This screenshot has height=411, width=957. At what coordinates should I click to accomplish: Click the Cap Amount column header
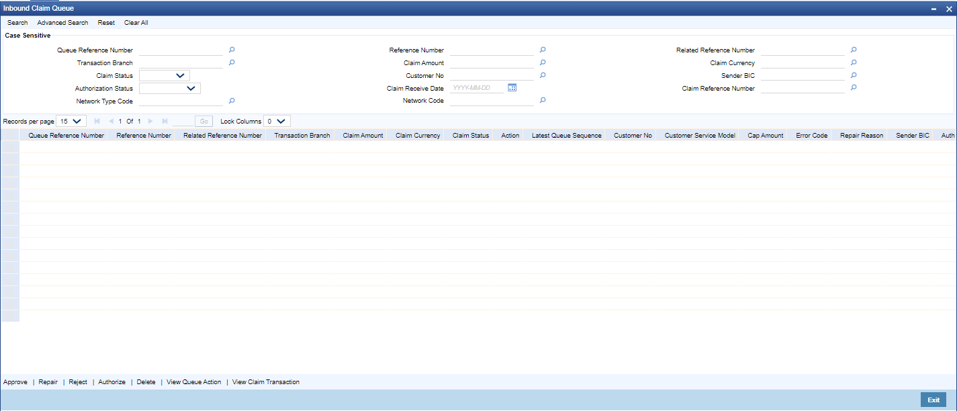tap(766, 135)
